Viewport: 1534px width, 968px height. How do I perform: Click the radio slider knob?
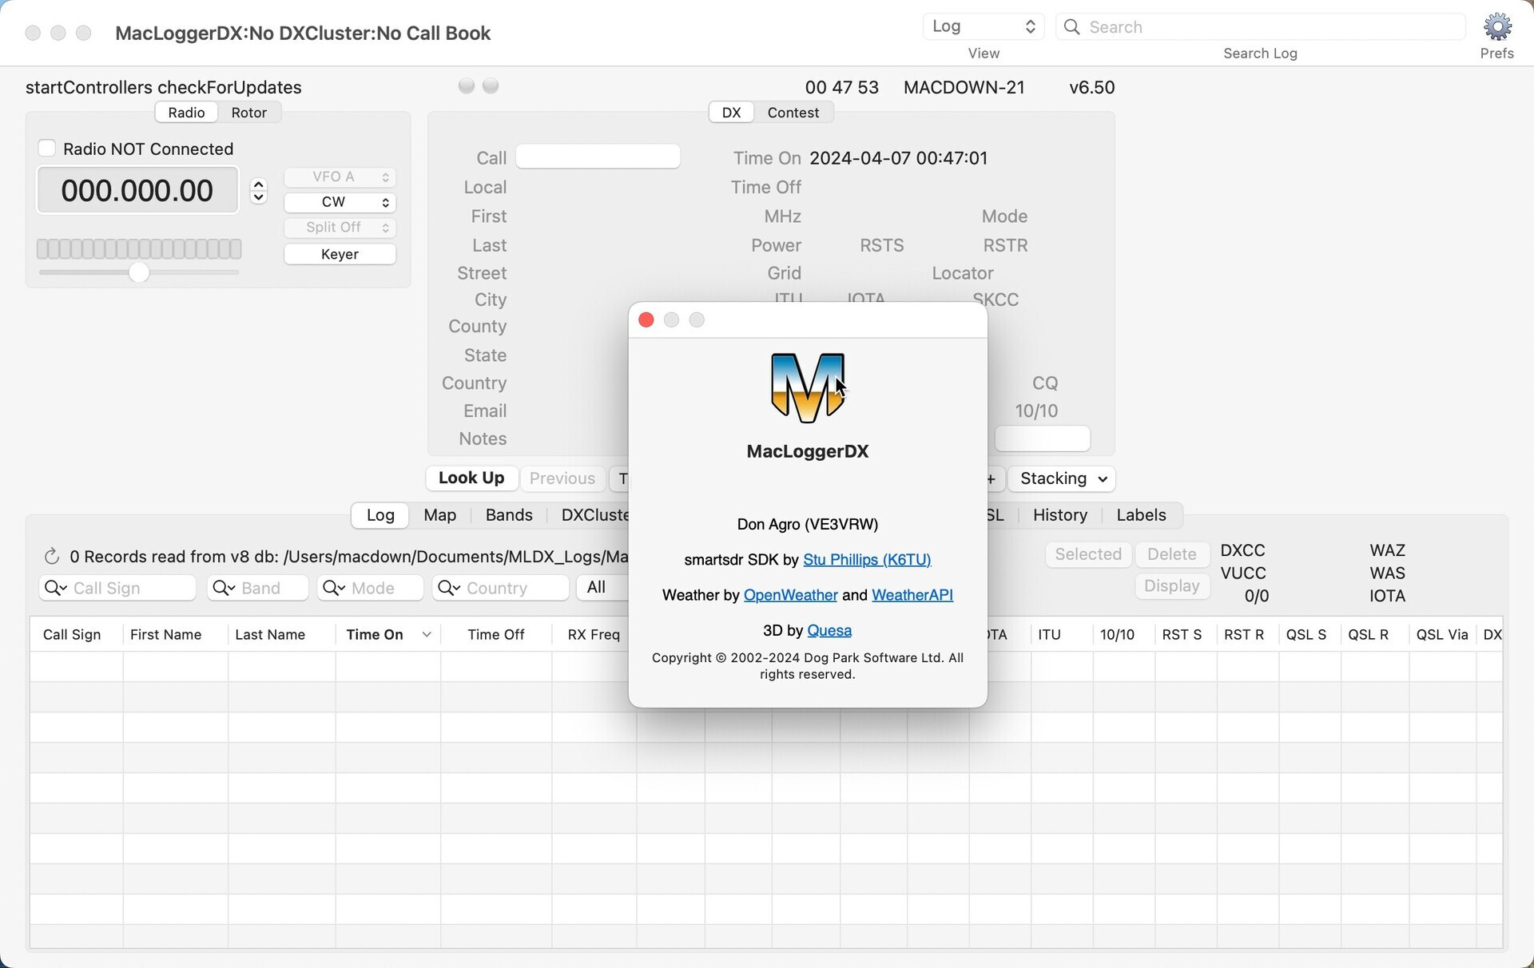point(139,272)
